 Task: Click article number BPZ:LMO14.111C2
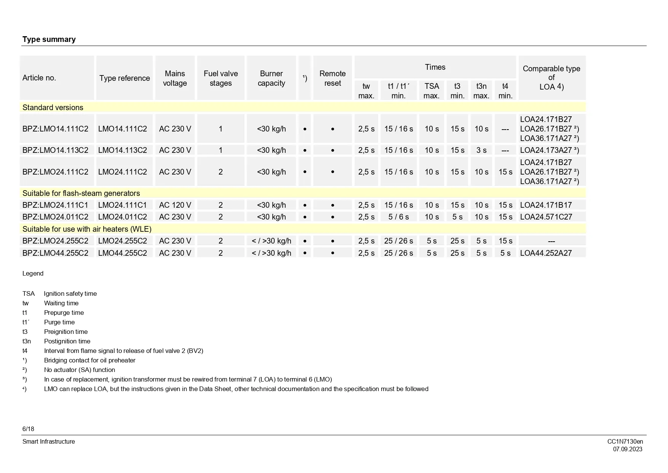click(x=55, y=129)
